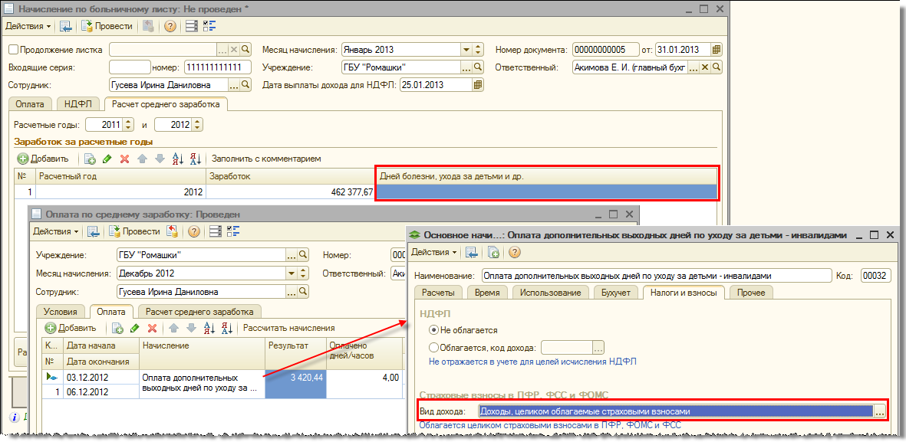906x442 pixels.
Task: Open calendar picker next to document date 31.01.2013
Action: (x=717, y=49)
